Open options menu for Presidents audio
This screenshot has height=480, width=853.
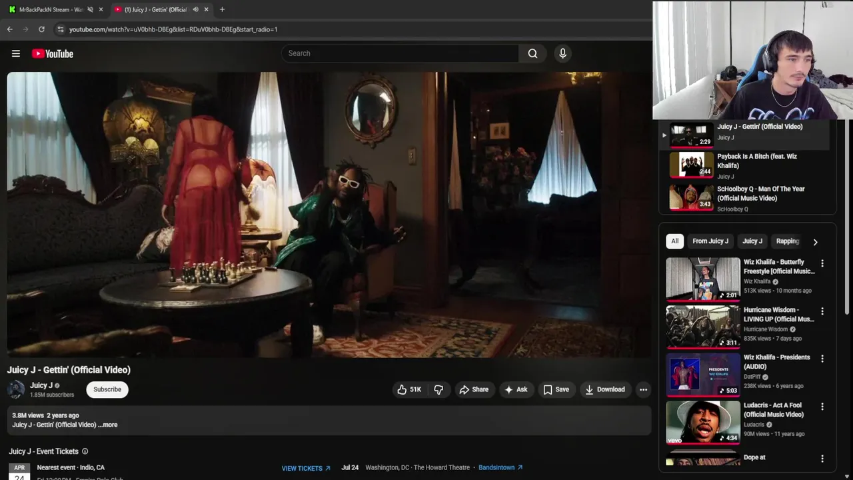coord(822,359)
